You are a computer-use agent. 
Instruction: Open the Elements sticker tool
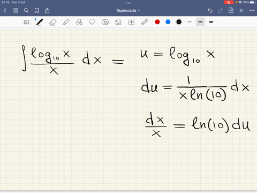[x=105, y=22]
